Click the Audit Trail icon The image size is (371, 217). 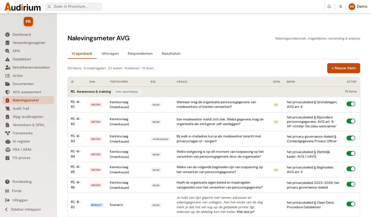[x=8, y=109]
